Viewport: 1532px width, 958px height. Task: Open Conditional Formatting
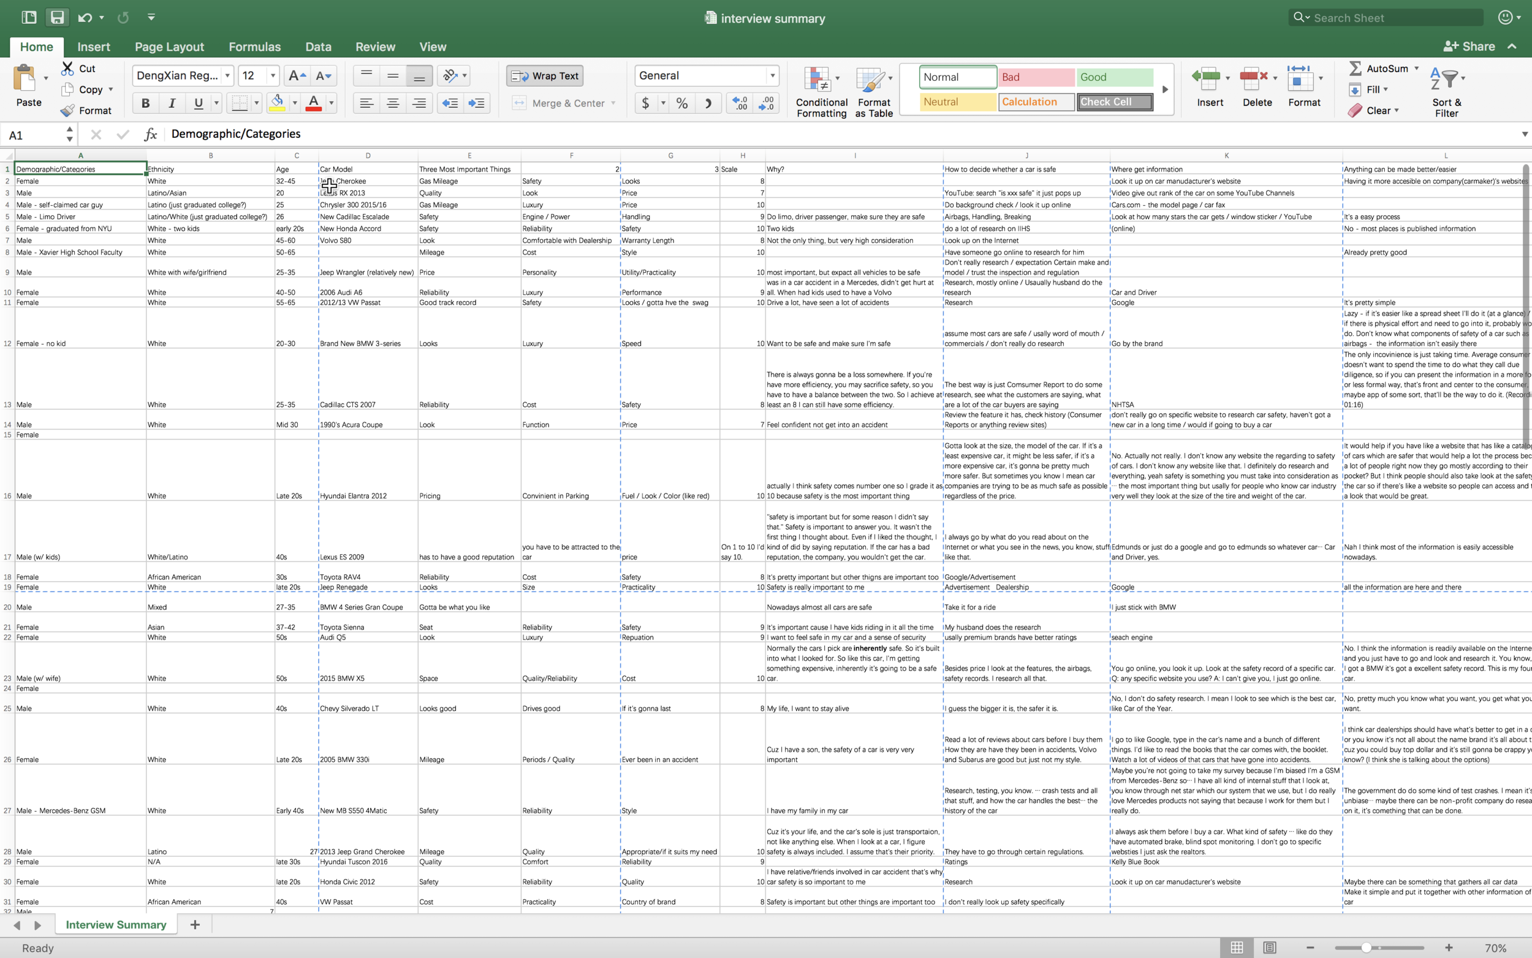tap(821, 92)
